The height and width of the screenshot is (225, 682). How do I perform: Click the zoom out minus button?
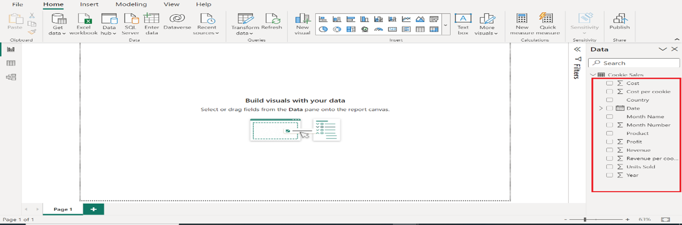(567, 219)
